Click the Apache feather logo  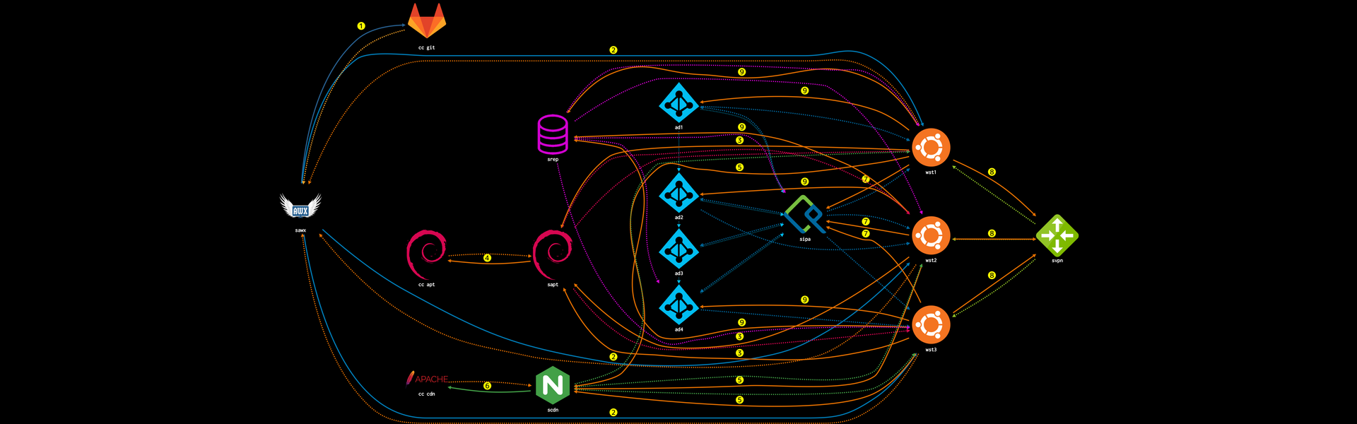pyautogui.click(x=427, y=379)
